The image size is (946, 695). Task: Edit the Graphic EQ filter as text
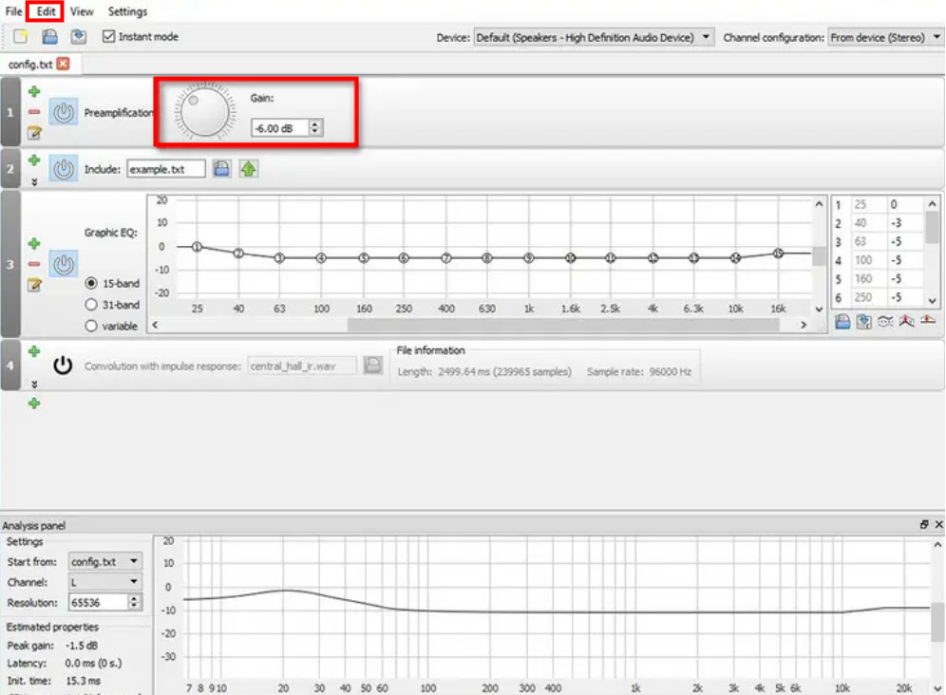34,285
